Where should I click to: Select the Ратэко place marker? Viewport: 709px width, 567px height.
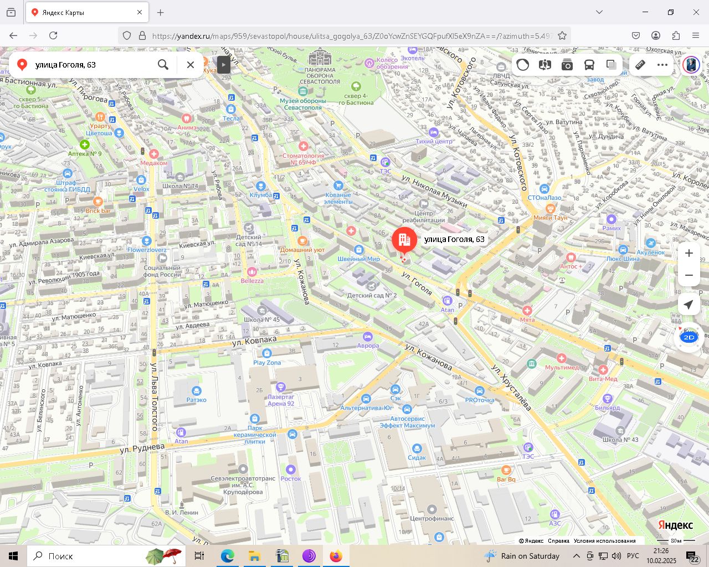(196, 391)
